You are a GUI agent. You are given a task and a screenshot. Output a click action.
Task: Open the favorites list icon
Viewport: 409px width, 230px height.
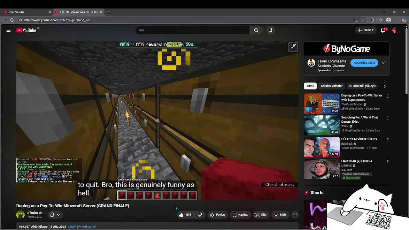click(x=381, y=20)
